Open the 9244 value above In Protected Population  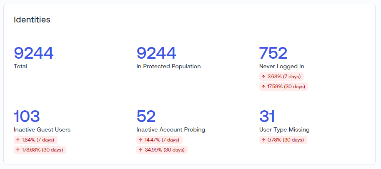click(x=156, y=53)
